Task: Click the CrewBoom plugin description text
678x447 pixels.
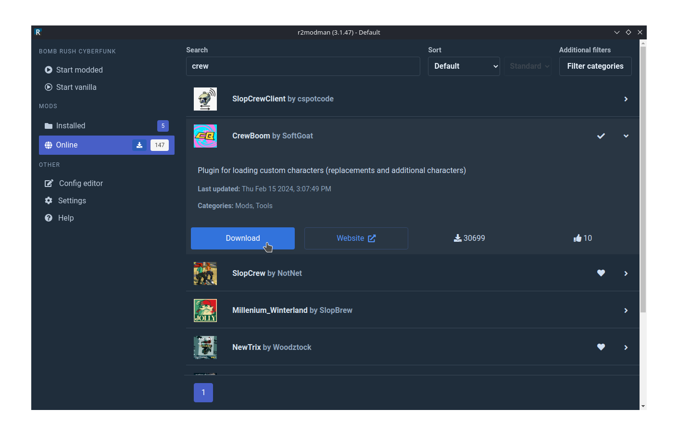Action: [332, 171]
